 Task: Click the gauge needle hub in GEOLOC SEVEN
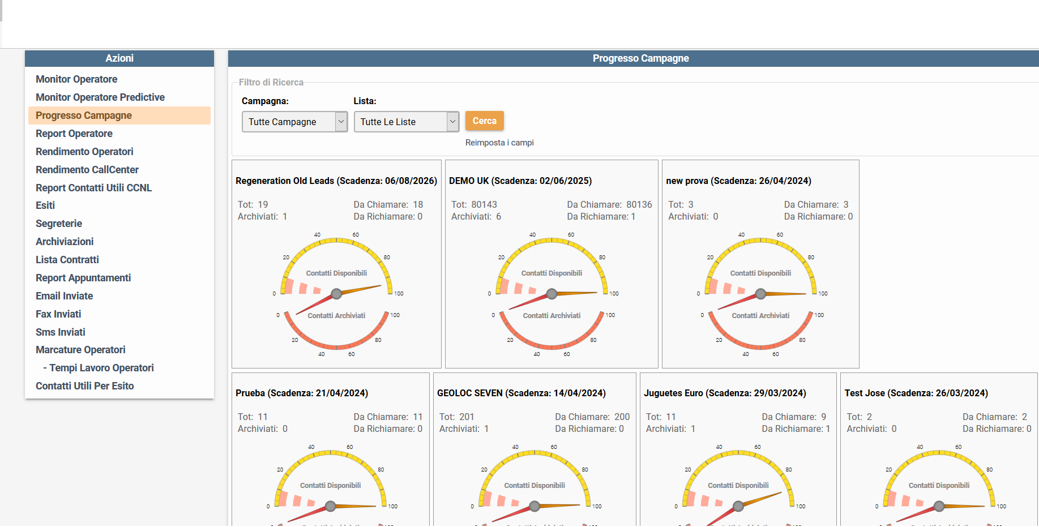point(535,506)
